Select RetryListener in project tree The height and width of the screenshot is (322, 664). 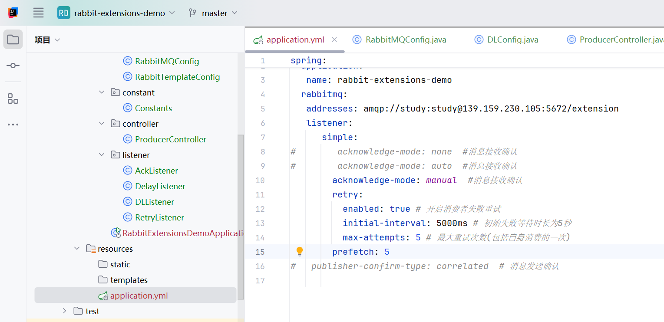(159, 217)
